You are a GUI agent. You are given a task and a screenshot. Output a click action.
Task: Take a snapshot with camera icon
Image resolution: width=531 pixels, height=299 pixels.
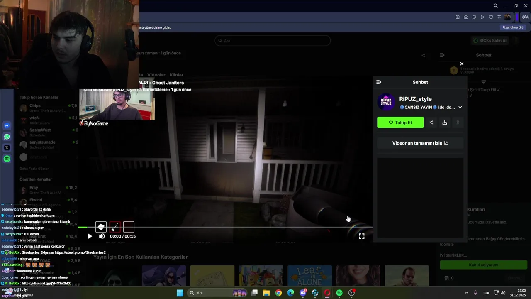pyautogui.click(x=466, y=17)
